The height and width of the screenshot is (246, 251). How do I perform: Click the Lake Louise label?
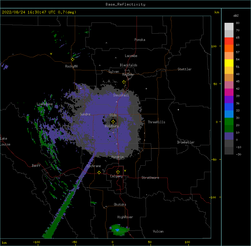[5, 141]
